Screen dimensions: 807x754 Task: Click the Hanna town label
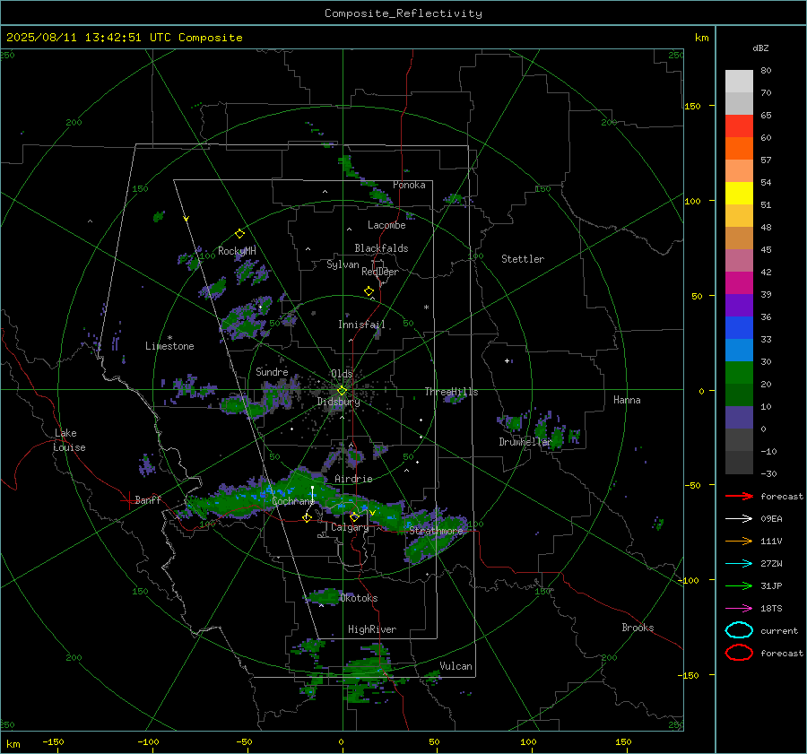pos(627,400)
